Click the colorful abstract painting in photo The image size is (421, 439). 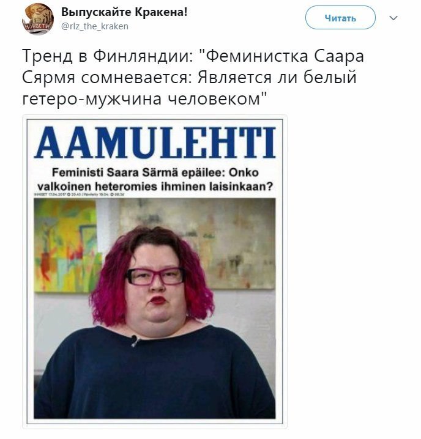point(65,245)
